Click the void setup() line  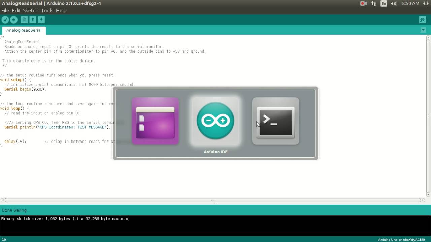pos(15,80)
